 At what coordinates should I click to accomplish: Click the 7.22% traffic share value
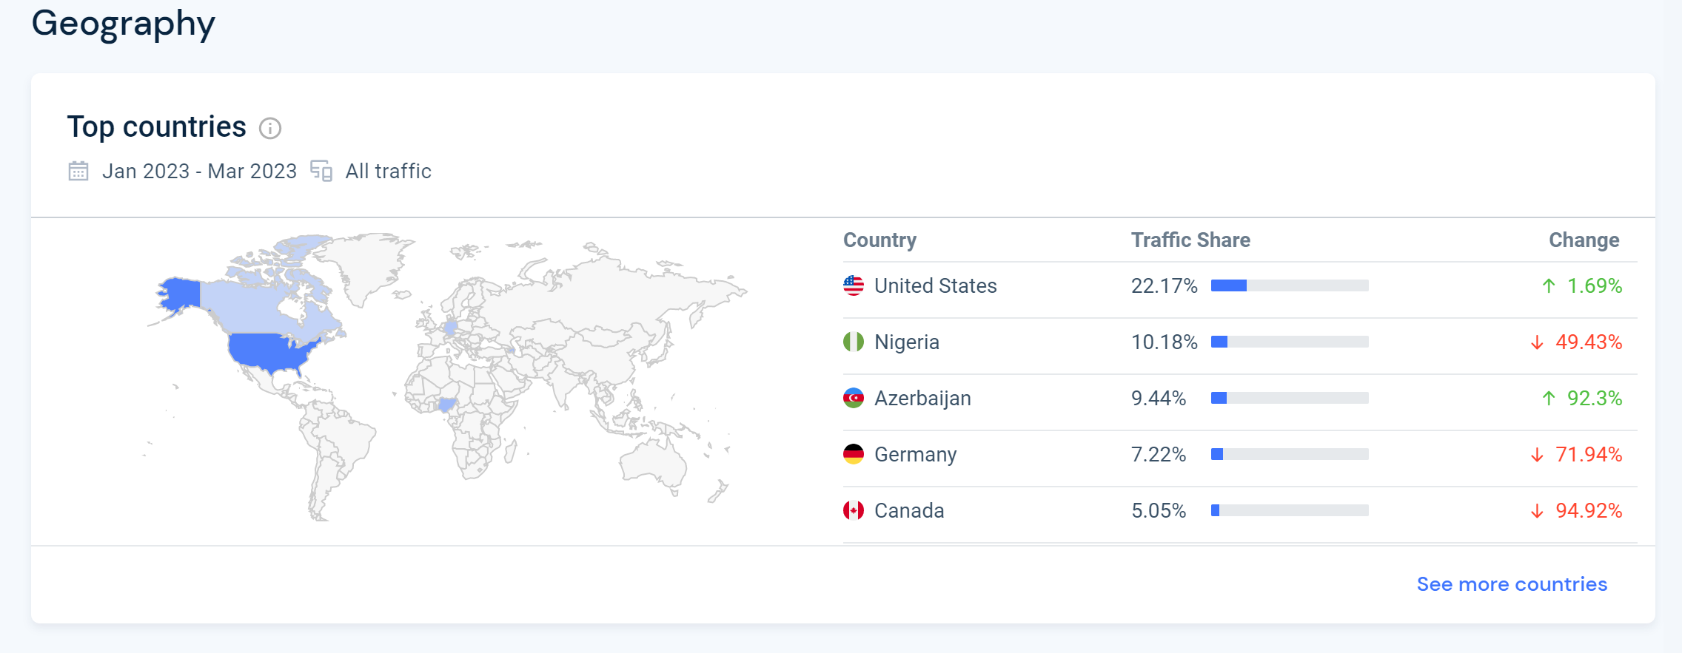pos(1159,454)
